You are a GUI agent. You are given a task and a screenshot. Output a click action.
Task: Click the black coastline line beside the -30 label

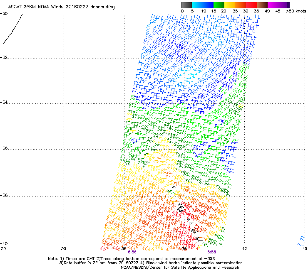pyautogui.click(x=13, y=29)
